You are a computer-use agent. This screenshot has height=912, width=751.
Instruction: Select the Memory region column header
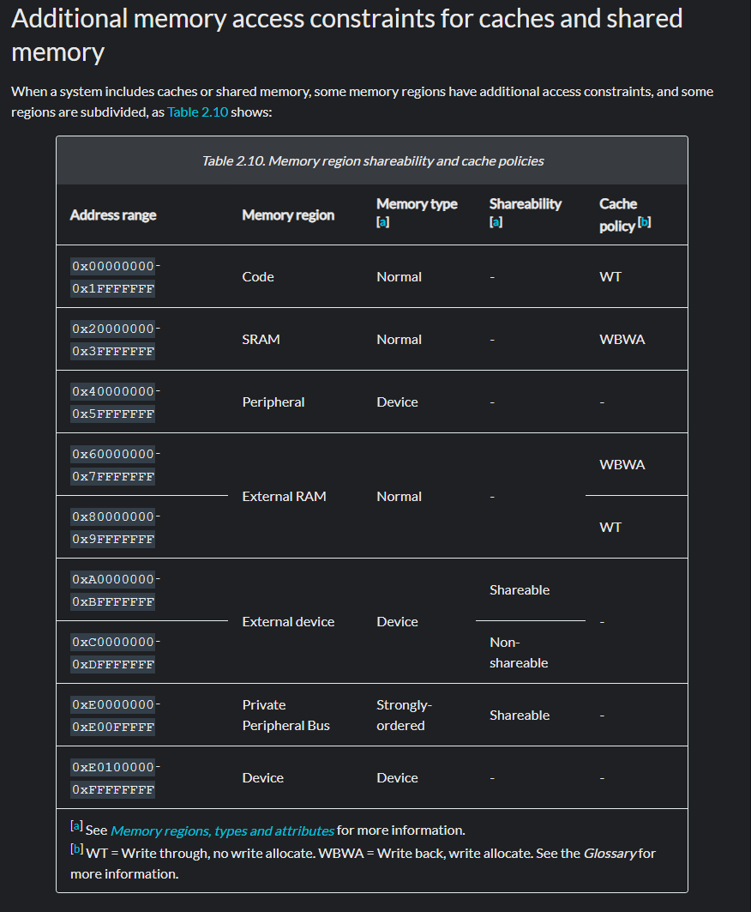pyautogui.click(x=288, y=214)
